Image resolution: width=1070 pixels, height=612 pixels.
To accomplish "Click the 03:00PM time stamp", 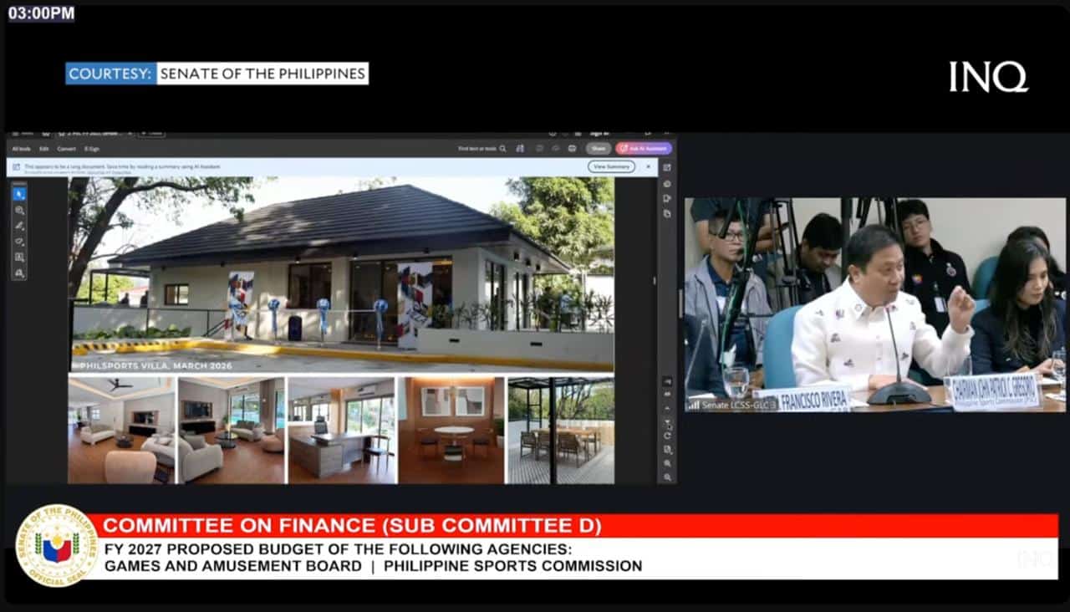I will coord(41,13).
